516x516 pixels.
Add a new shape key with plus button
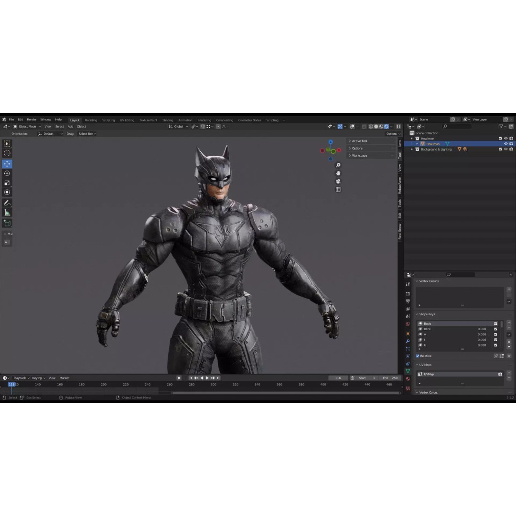(509, 322)
